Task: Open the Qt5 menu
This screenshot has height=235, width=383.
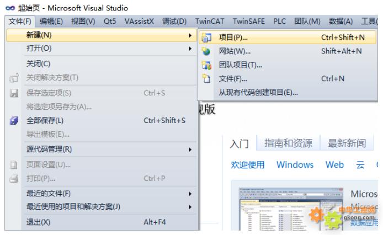Action: coord(110,22)
